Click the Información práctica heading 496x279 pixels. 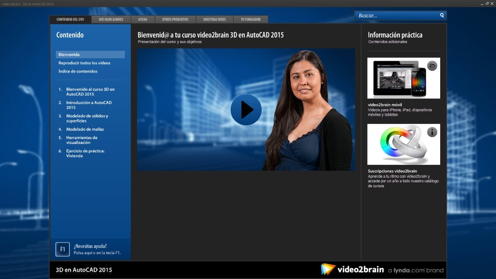point(395,35)
